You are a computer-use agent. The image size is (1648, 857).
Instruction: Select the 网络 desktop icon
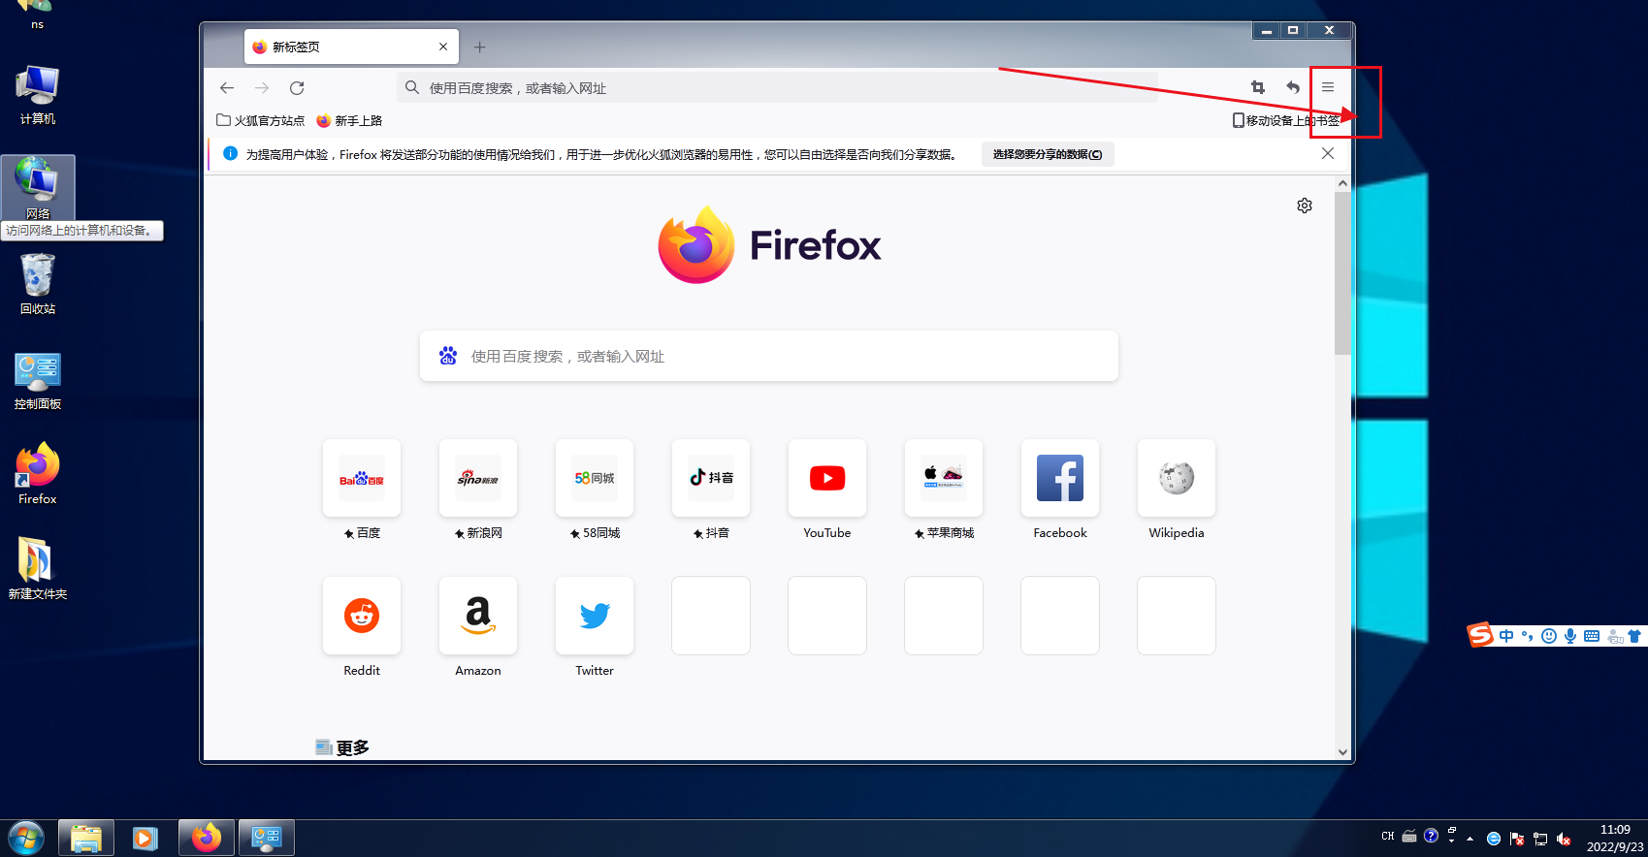tap(37, 188)
